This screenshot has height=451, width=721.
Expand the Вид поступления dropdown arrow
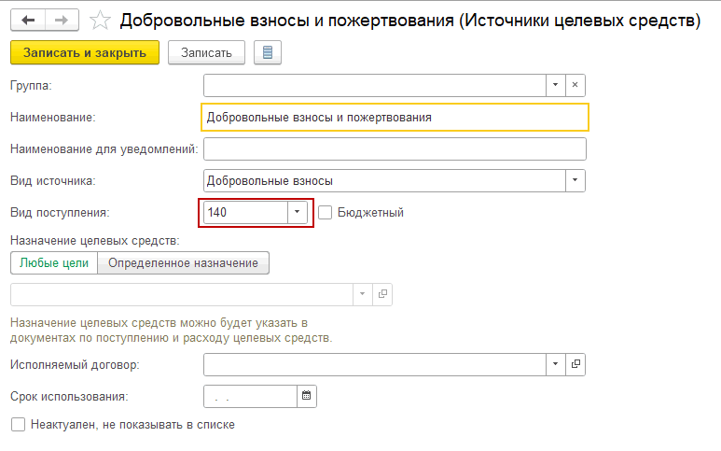[297, 212]
